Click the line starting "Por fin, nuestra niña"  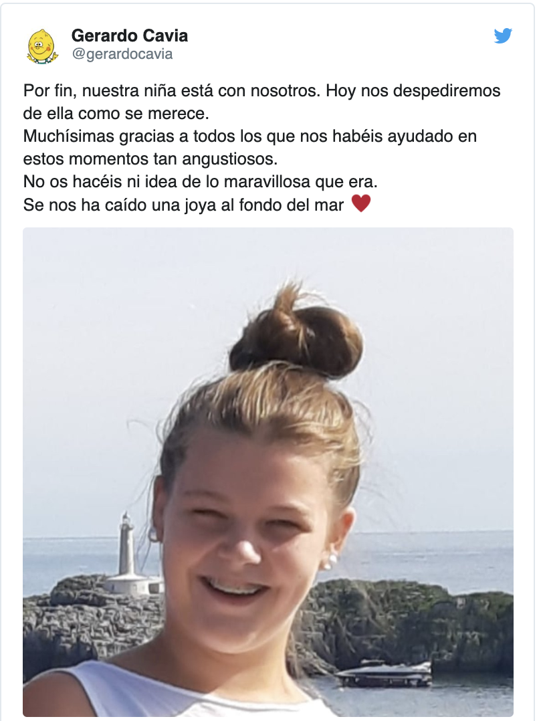(261, 90)
